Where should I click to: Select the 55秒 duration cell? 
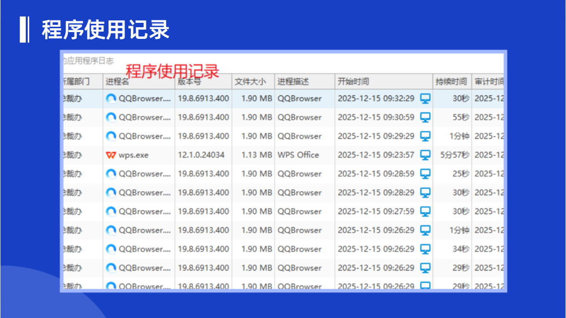[461, 117]
